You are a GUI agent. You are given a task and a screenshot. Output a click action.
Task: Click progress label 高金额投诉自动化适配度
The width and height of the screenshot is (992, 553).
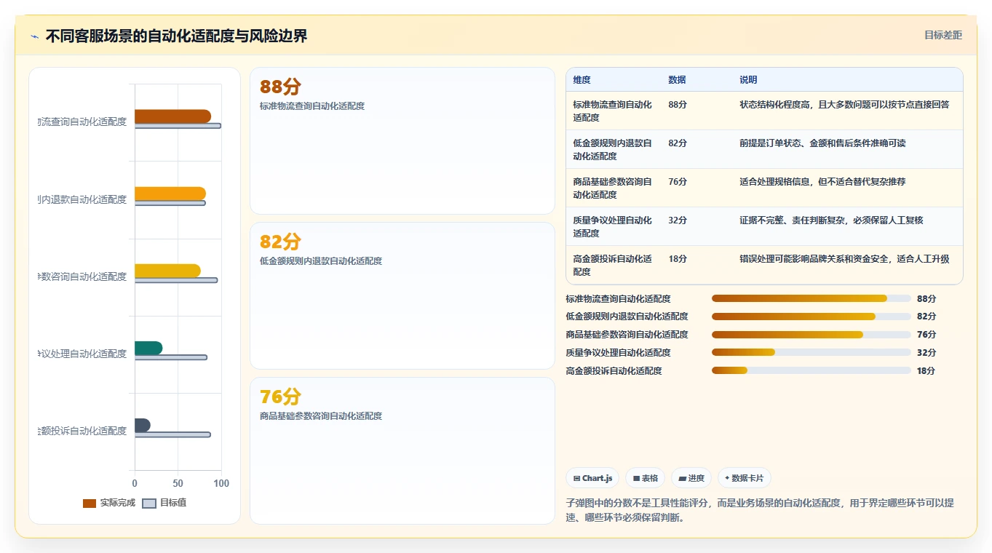(x=614, y=370)
